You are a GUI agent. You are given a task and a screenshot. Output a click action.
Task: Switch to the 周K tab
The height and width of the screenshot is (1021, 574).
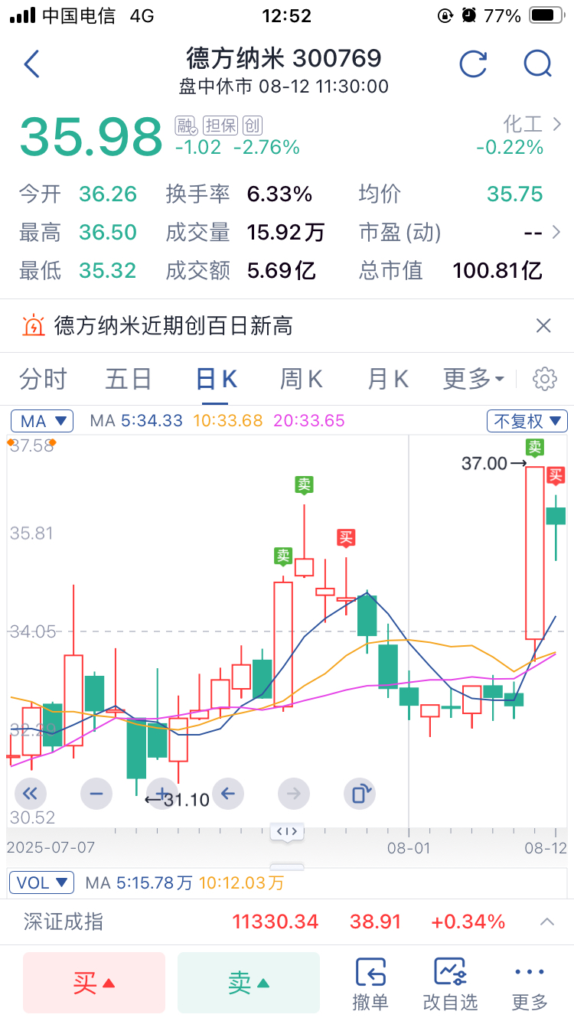tap(301, 379)
